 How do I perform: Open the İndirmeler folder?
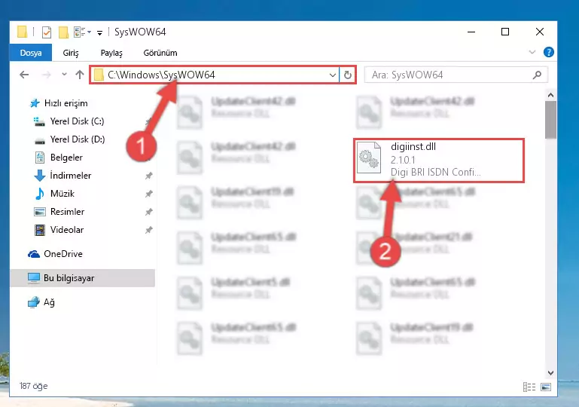71,176
